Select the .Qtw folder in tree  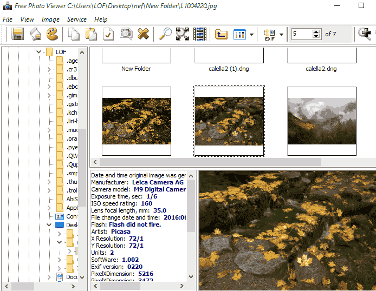pyautogui.click(x=72, y=156)
